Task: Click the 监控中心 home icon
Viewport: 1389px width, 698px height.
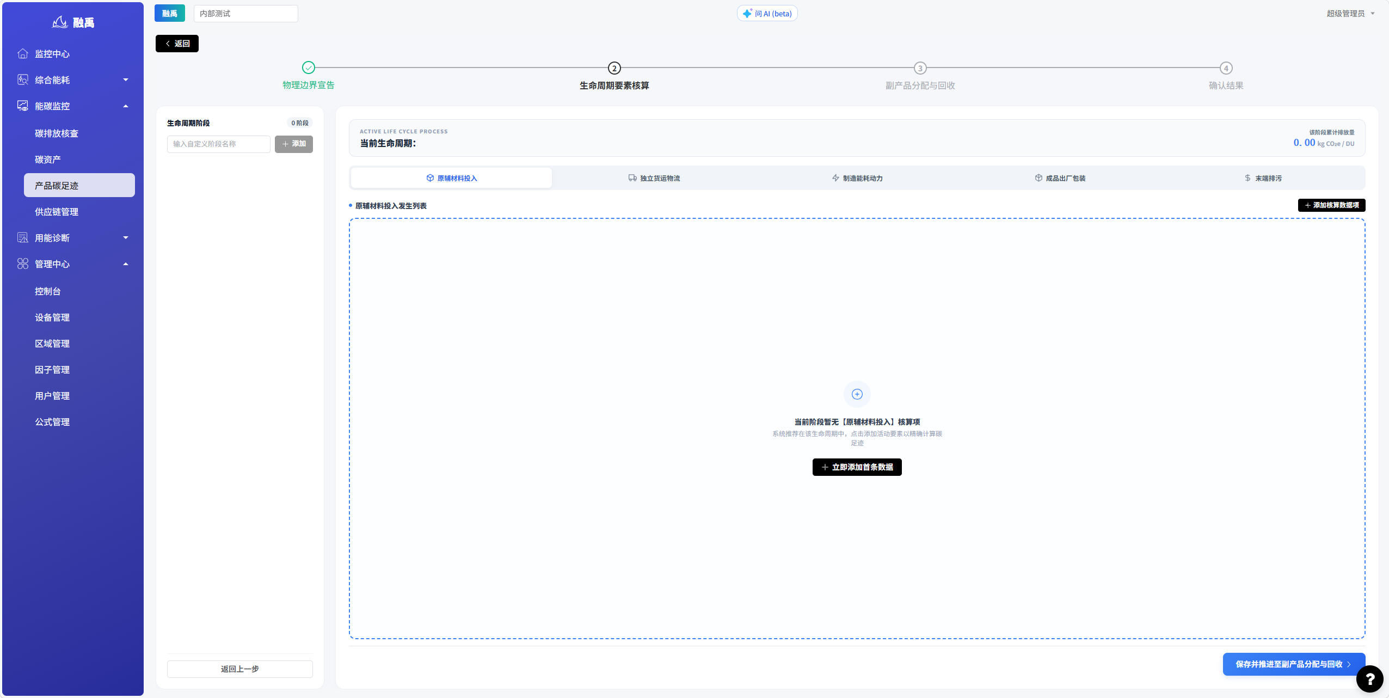Action: [23, 53]
